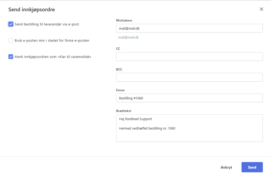Click the Mottakere field label
This screenshot has height=177, width=271.
(x=124, y=20)
